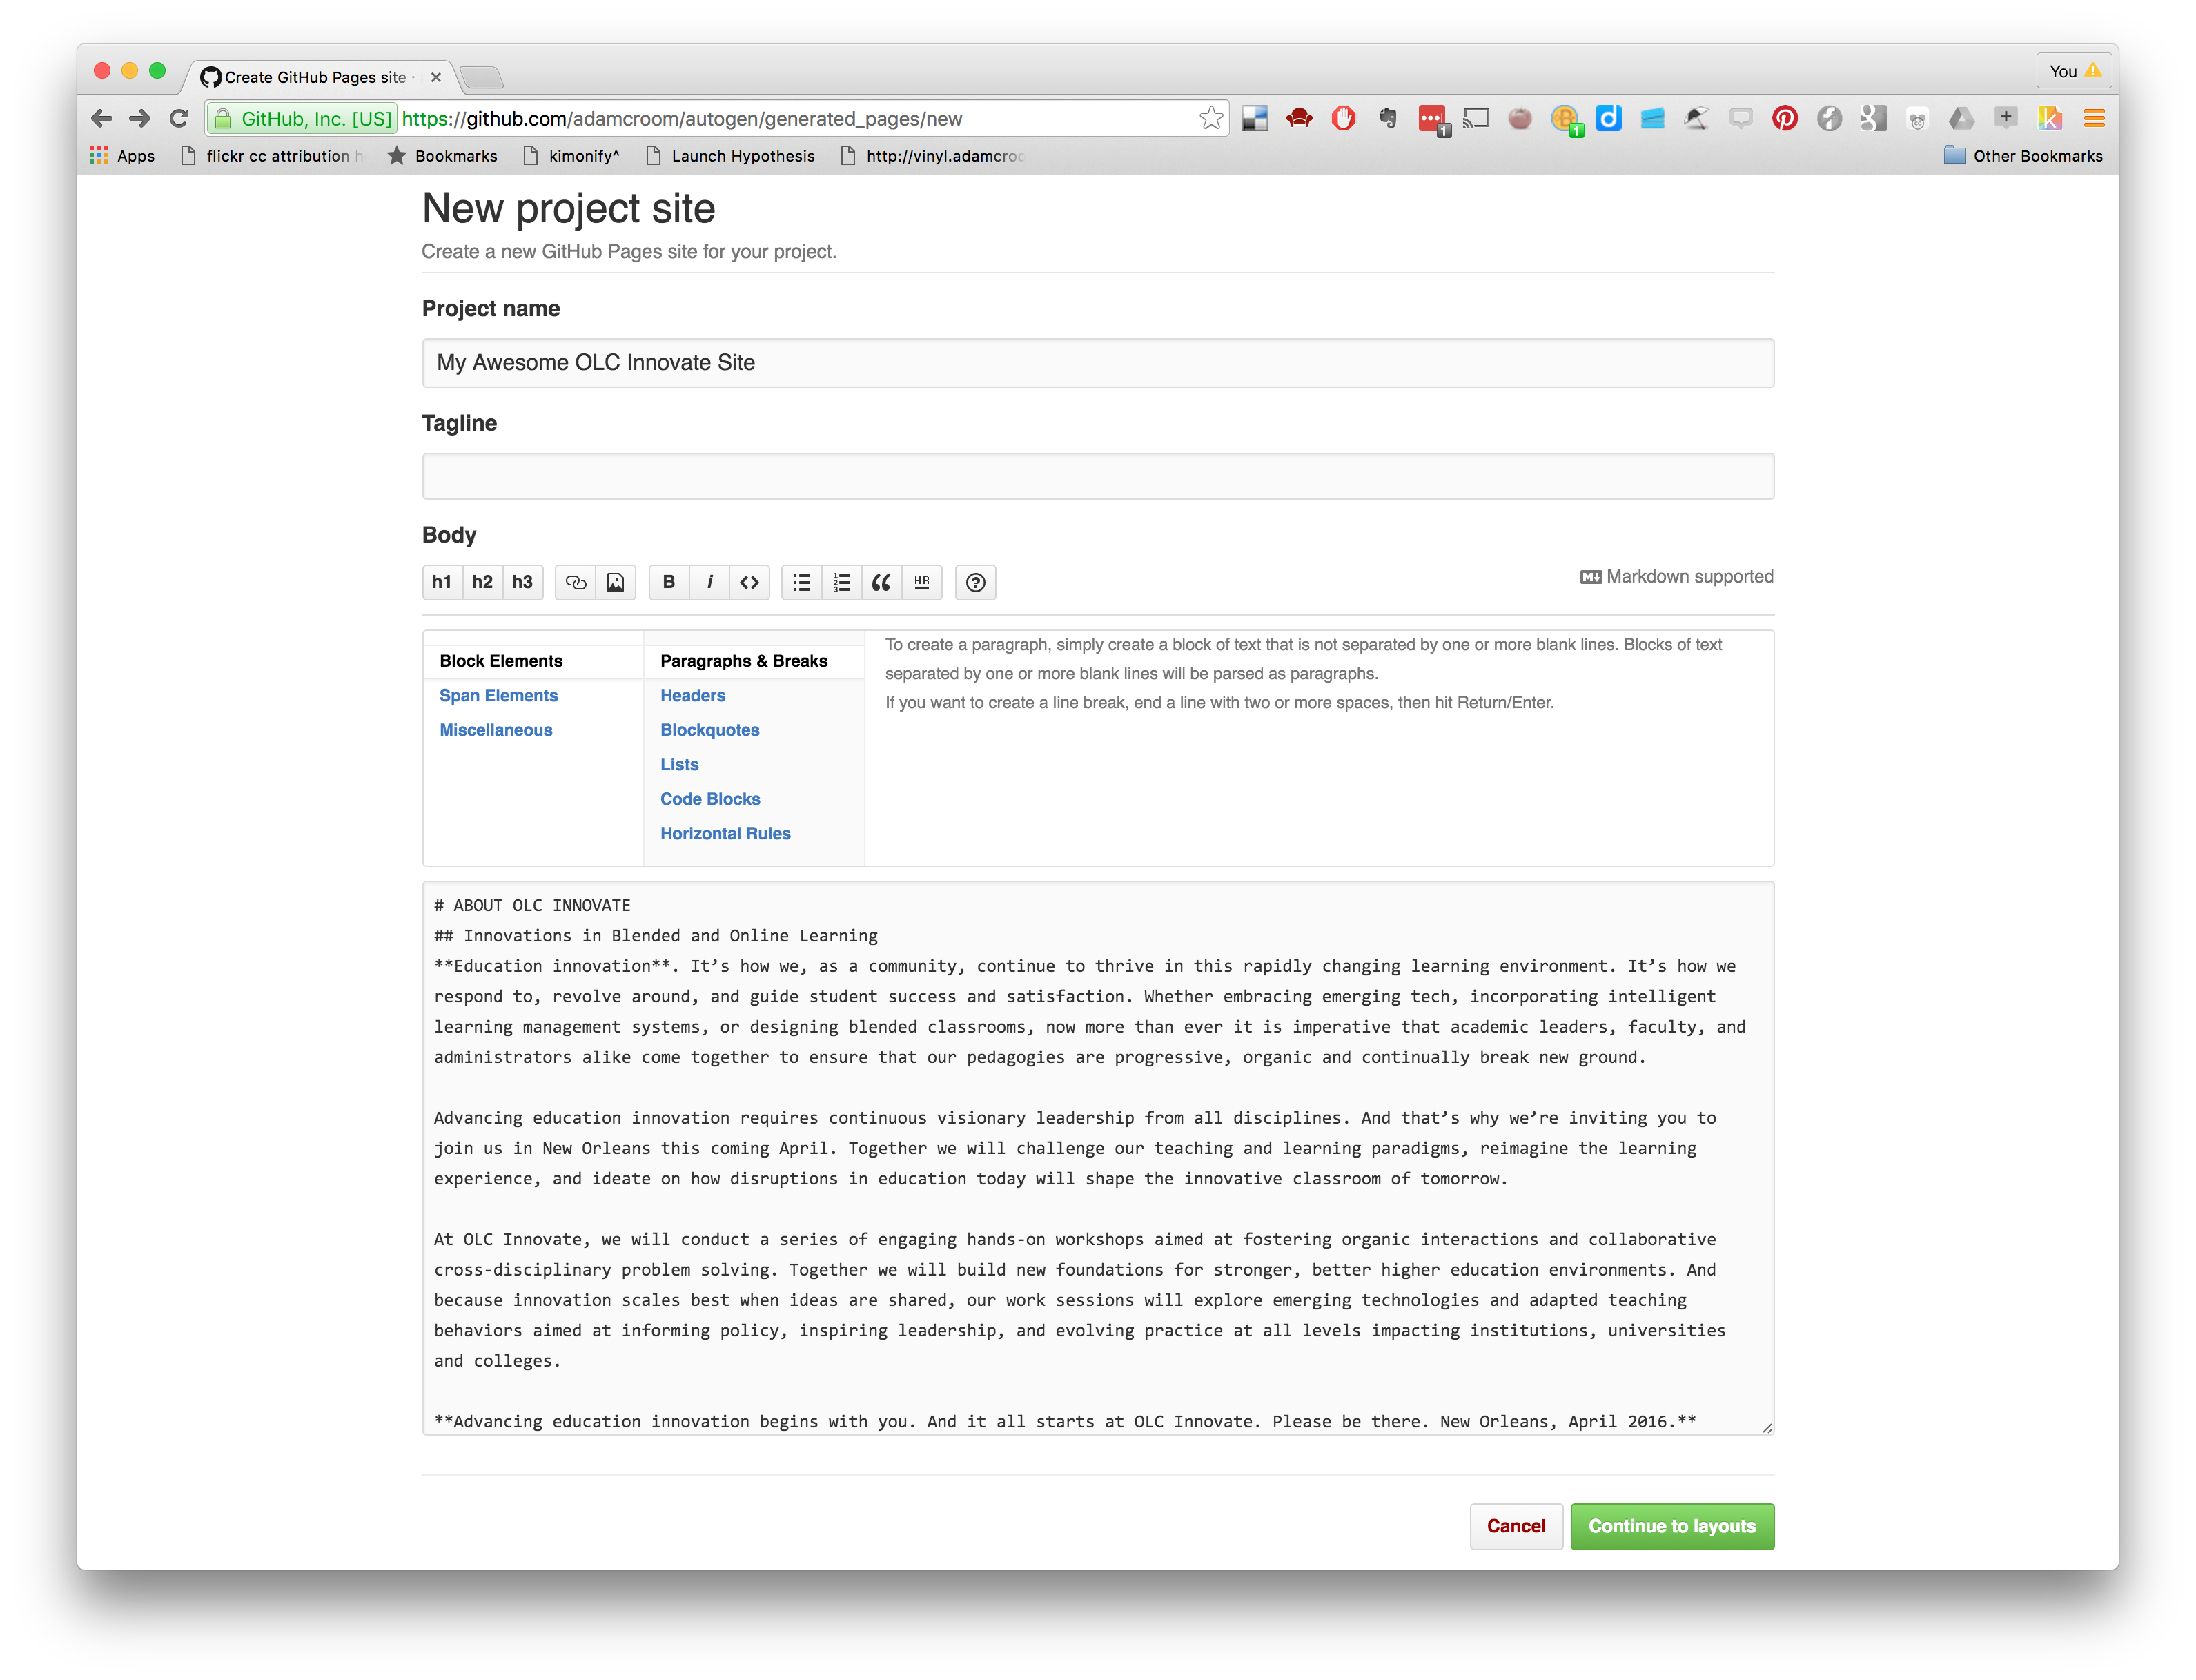Image resolution: width=2196 pixels, height=1680 pixels.
Task: Click the Pinterest extension button
Action: (x=1785, y=119)
